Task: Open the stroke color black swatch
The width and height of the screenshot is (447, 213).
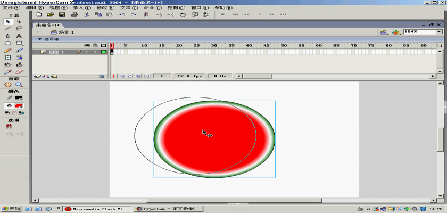Action: [19, 97]
